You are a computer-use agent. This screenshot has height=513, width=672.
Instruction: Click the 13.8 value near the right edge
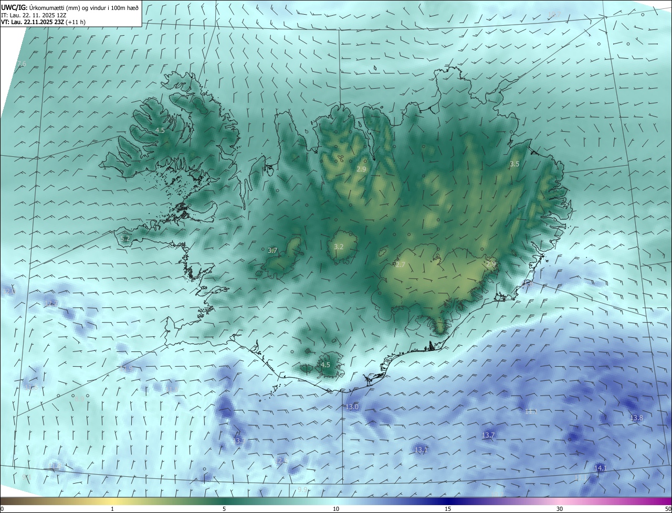click(x=636, y=418)
